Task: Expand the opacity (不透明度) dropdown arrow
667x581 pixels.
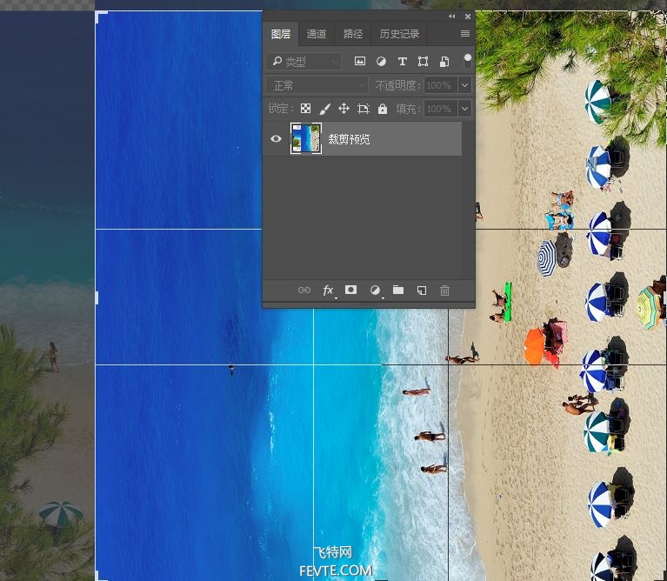Action: tap(464, 85)
